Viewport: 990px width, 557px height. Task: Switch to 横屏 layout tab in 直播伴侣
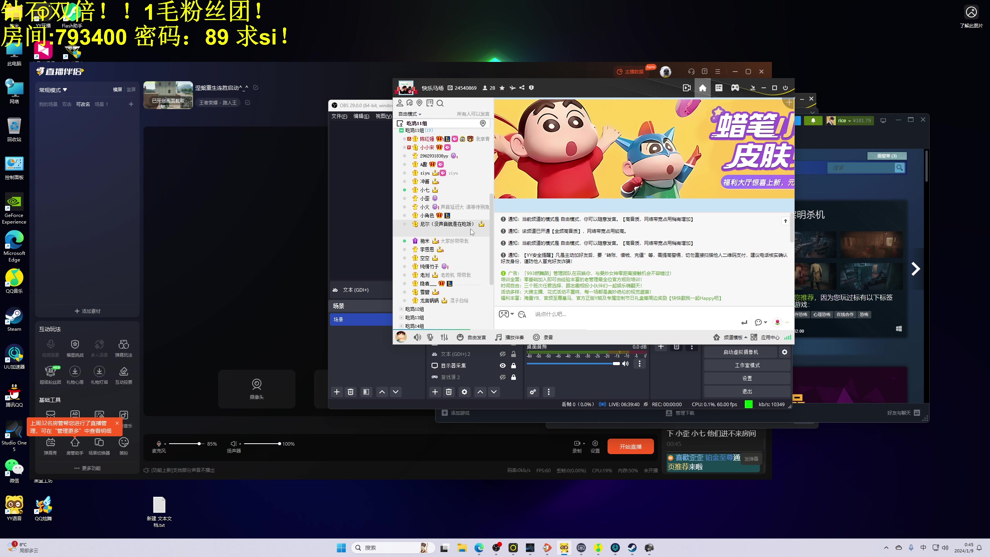[x=118, y=90]
